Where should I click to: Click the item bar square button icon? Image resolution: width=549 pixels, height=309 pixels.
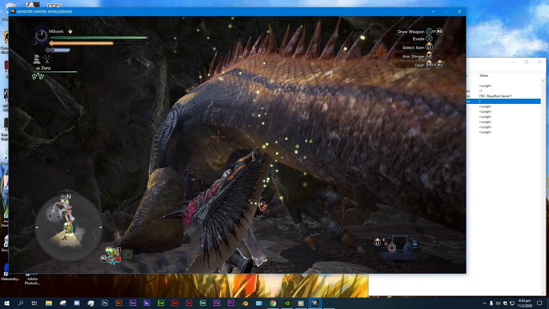tap(392, 248)
